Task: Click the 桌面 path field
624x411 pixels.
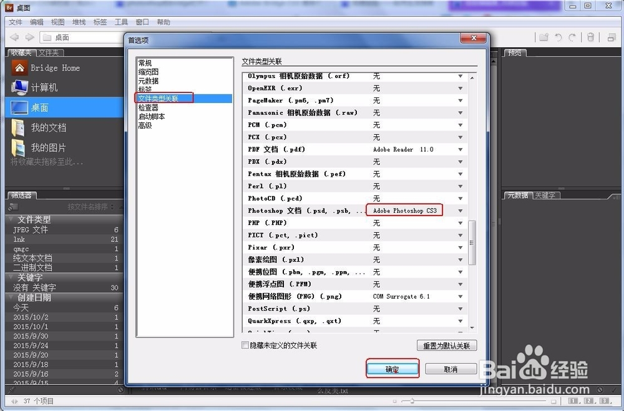Action: (x=82, y=37)
